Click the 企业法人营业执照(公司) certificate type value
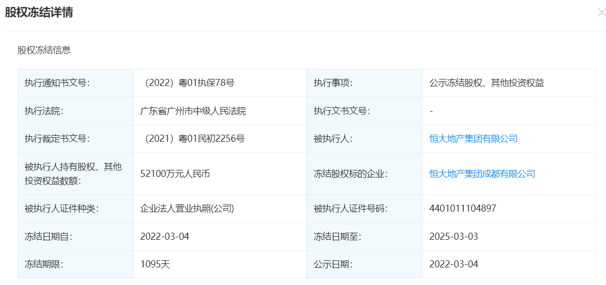 (x=187, y=209)
